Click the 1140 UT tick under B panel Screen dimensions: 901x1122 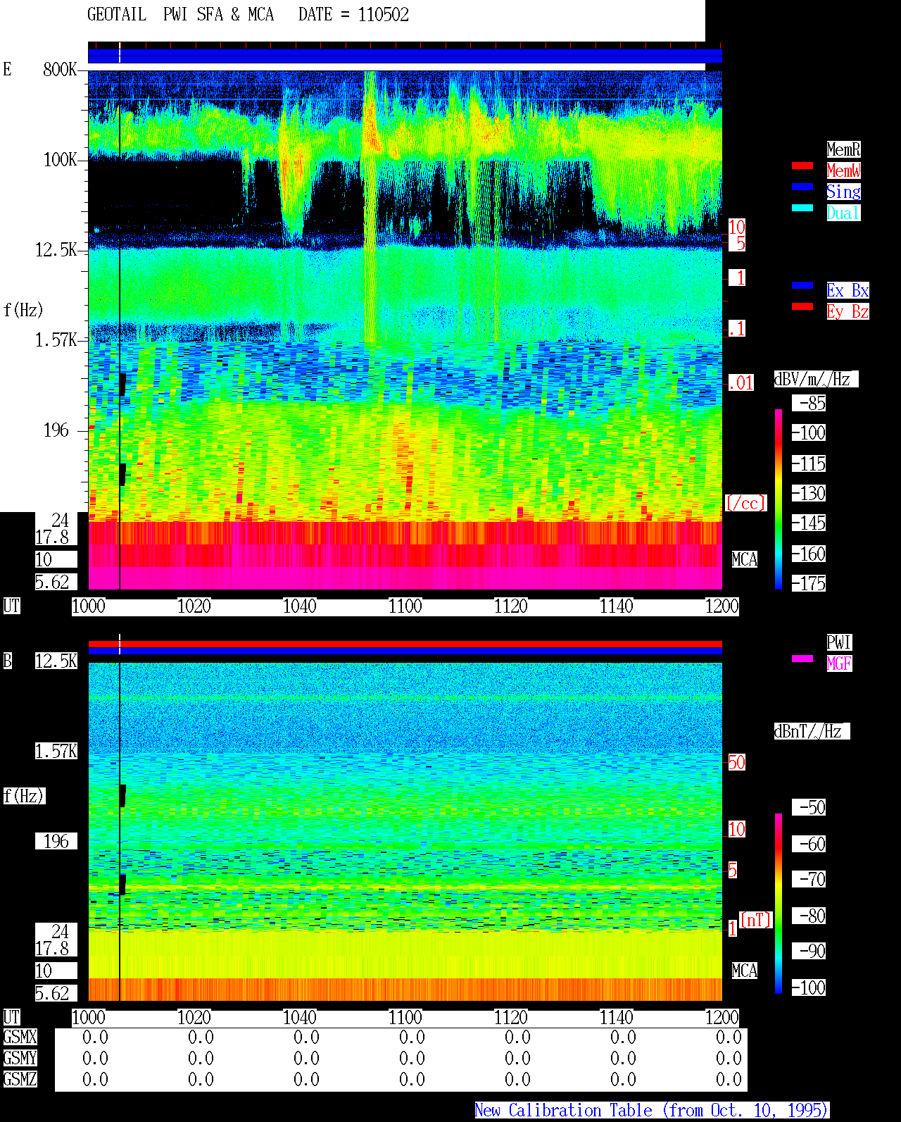tap(617, 1017)
